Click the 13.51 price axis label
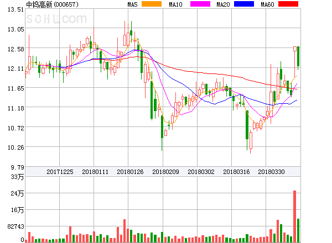This screenshot has height=243, width=332. pyautogui.click(x=15, y=9)
